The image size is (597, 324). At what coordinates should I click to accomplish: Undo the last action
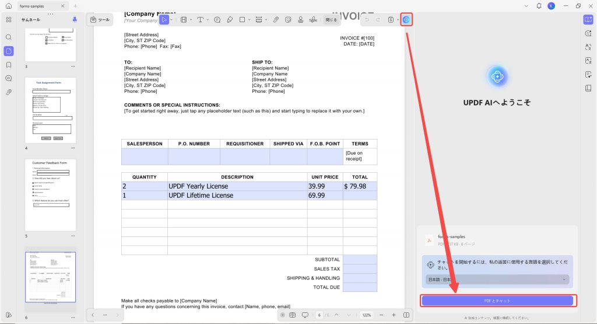(x=367, y=20)
